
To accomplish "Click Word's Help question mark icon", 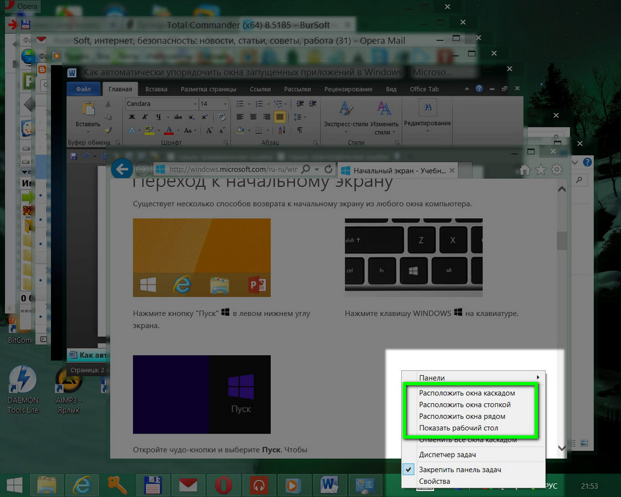I will click(479, 88).
